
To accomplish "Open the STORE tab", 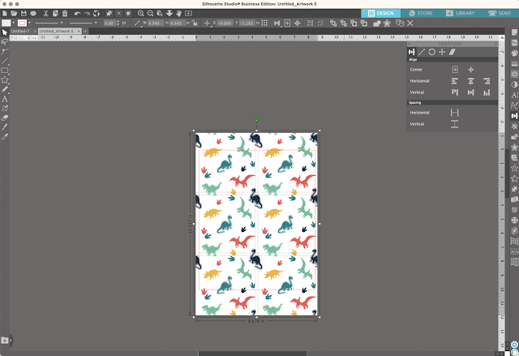I will tap(421, 13).
